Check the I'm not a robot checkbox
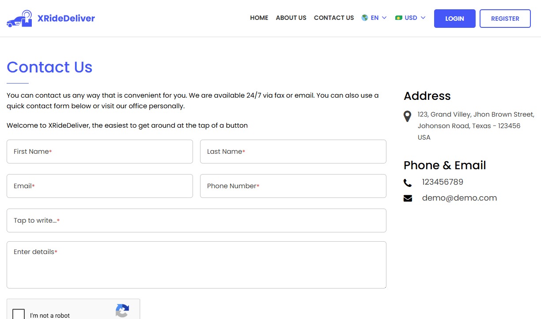 tap(18, 314)
